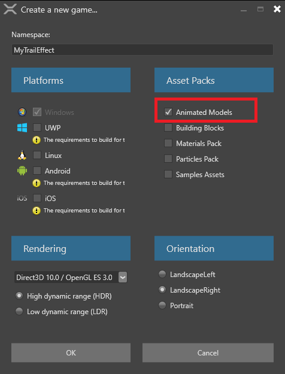
Task: Click the gray iOS platform icon
Action: (x=22, y=198)
